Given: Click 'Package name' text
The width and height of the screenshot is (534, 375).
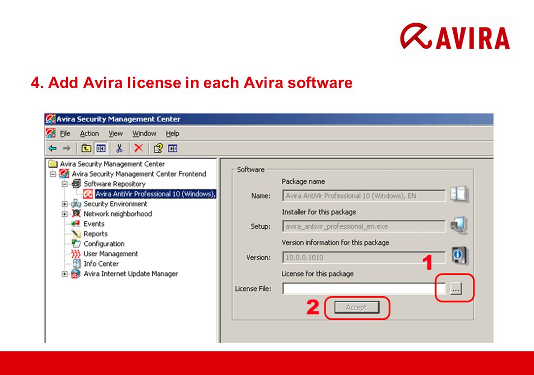Looking at the screenshot, I should [303, 181].
